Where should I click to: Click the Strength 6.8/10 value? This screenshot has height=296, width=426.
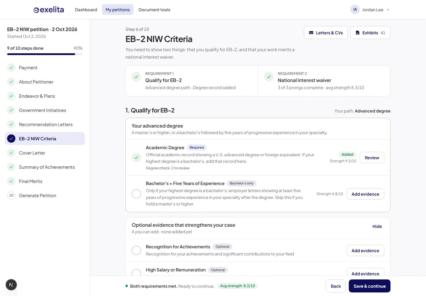point(330,194)
